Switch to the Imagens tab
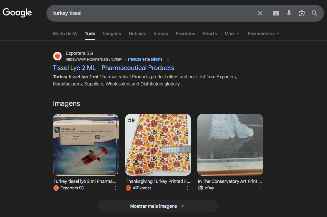Screen dimensions: 327x217 pos(112,34)
